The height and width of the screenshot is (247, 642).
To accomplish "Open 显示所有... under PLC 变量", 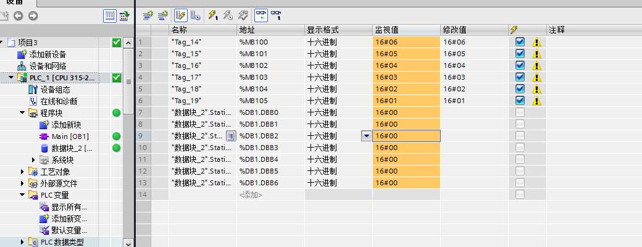I will click(x=69, y=207).
